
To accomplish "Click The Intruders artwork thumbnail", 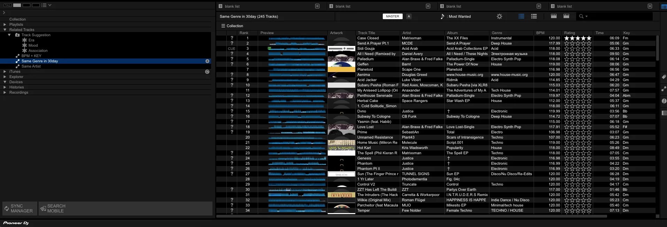I will [341, 195].
